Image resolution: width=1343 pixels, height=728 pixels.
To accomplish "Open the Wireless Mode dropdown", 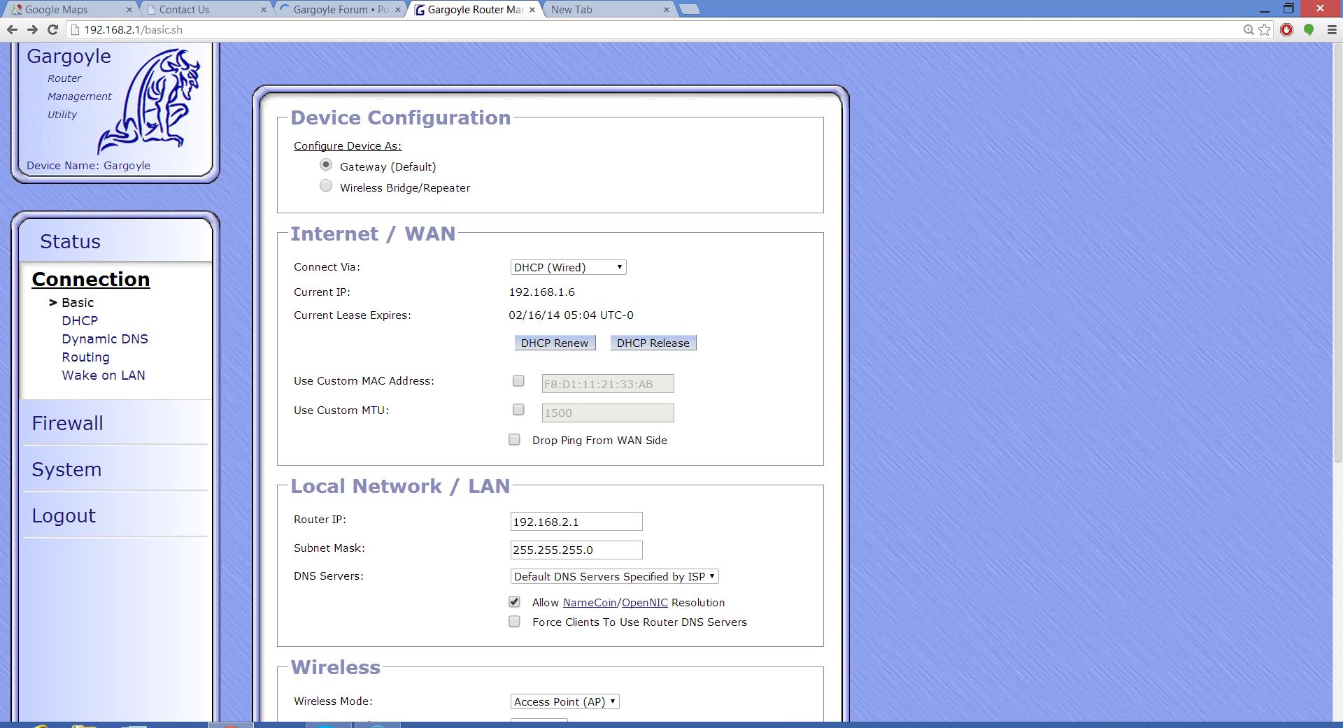I will (564, 701).
